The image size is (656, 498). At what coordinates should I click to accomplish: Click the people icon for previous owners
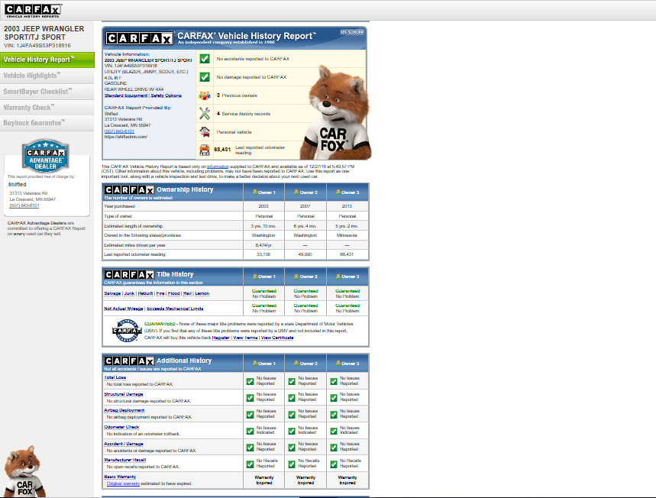[205, 95]
